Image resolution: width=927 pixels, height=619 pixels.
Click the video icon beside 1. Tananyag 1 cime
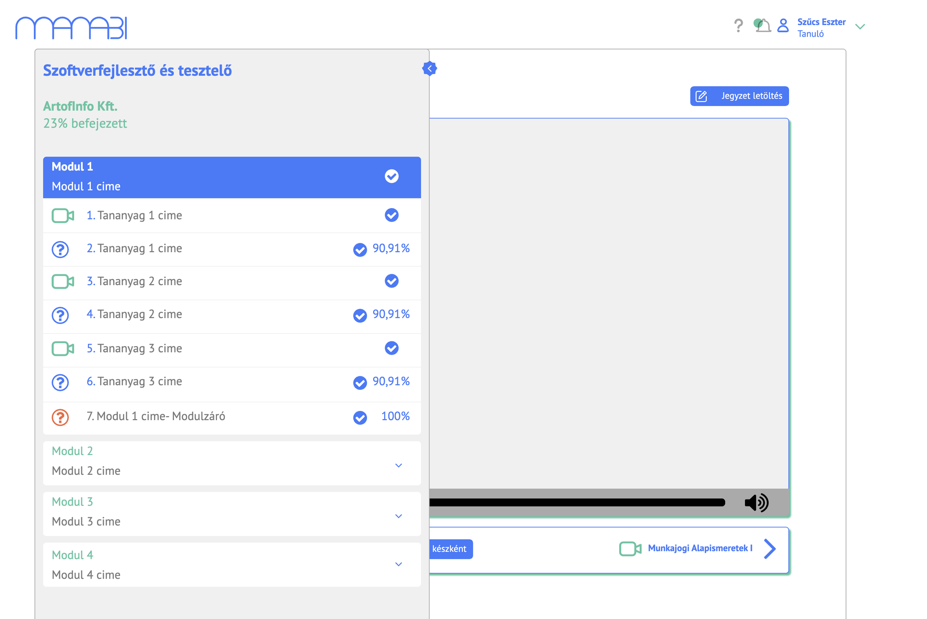tap(63, 216)
